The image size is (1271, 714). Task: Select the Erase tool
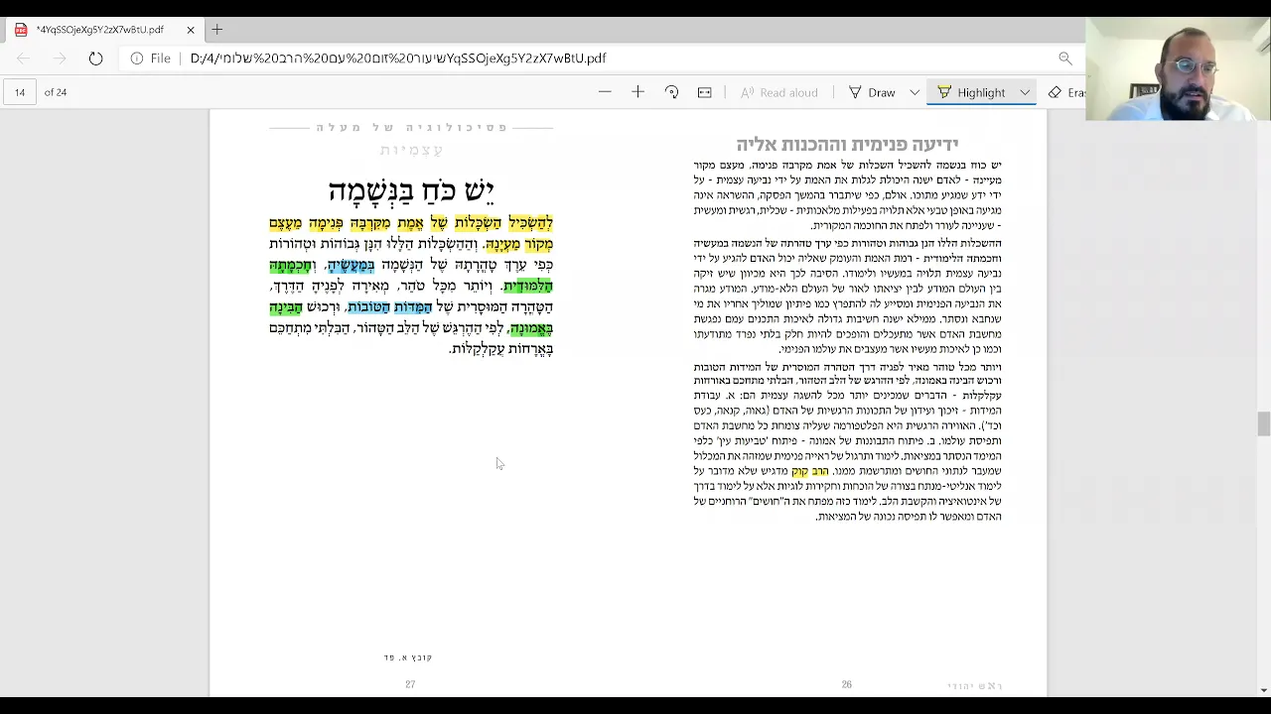(1065, 92)
